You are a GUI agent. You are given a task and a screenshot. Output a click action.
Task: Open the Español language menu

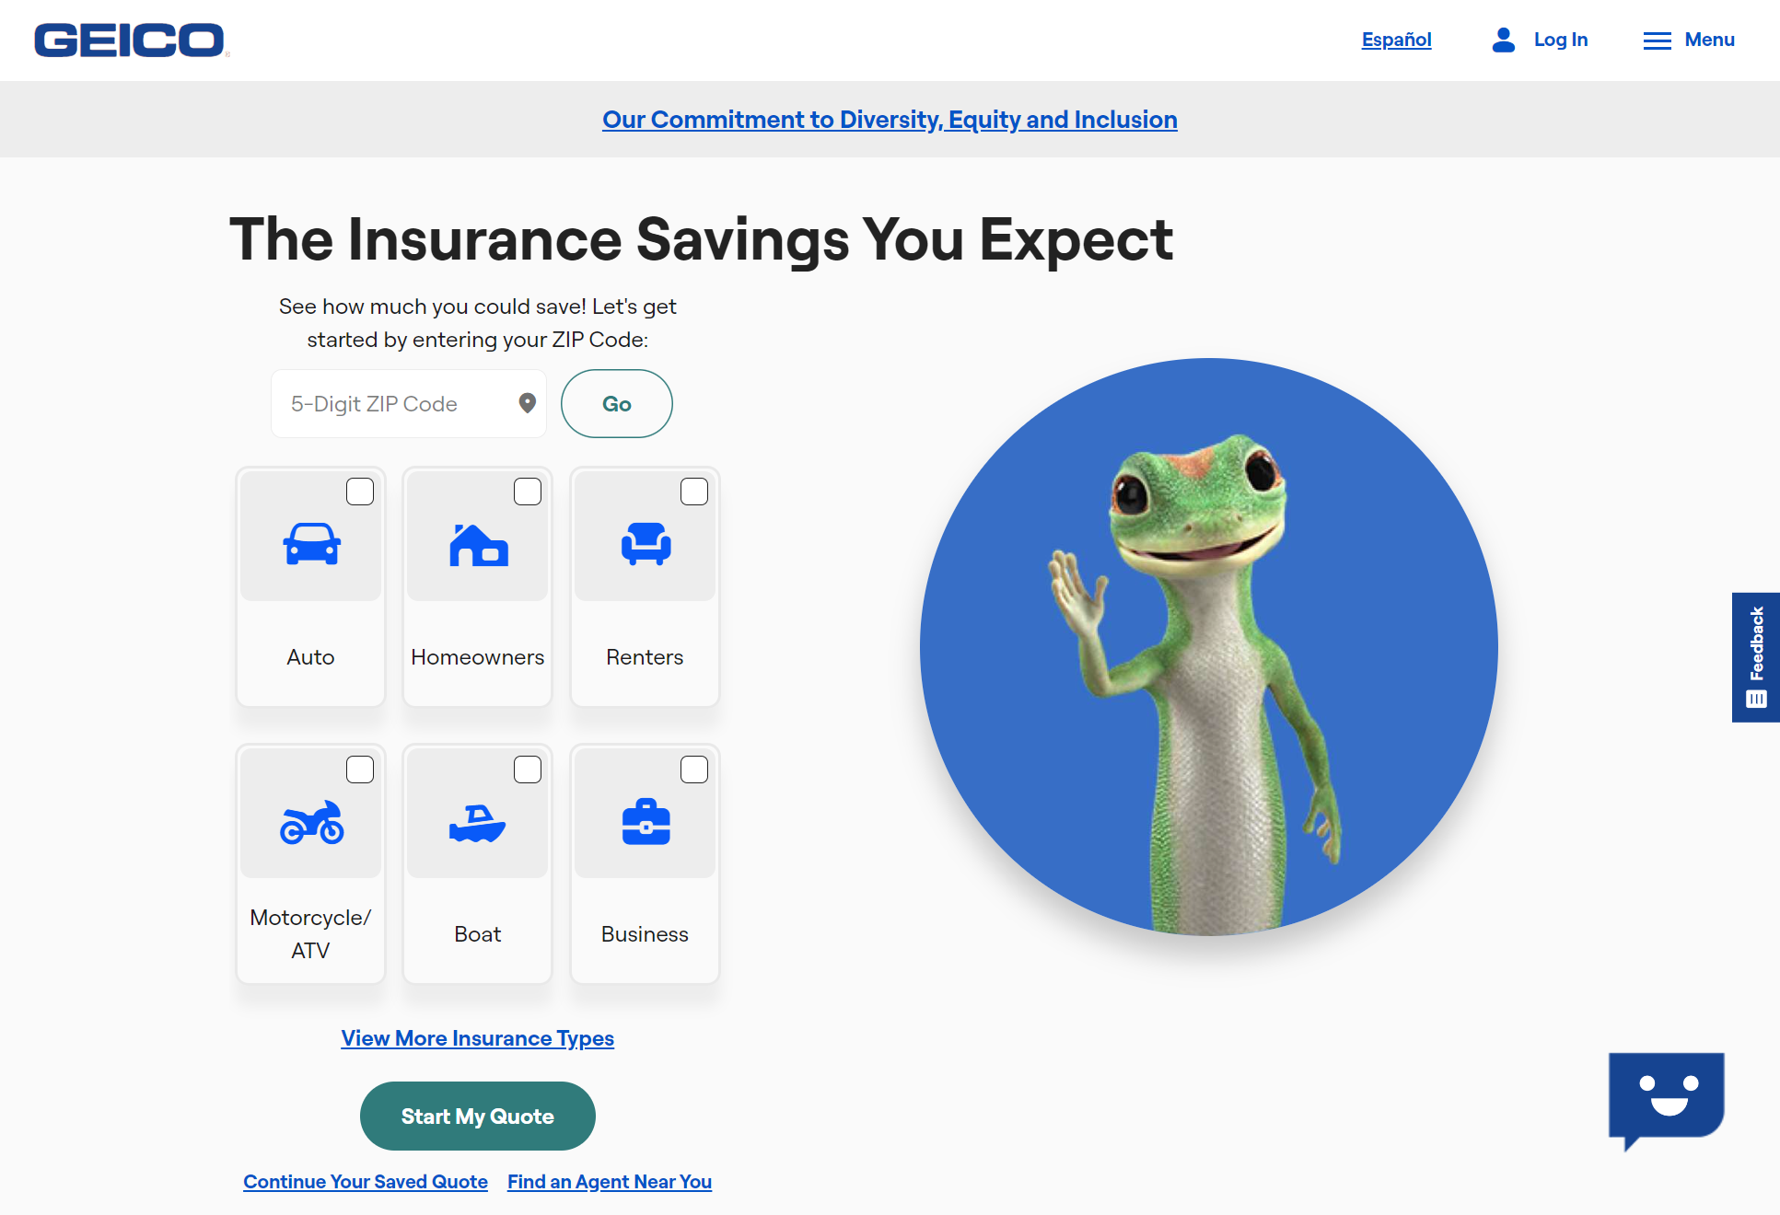[1397, 40]
